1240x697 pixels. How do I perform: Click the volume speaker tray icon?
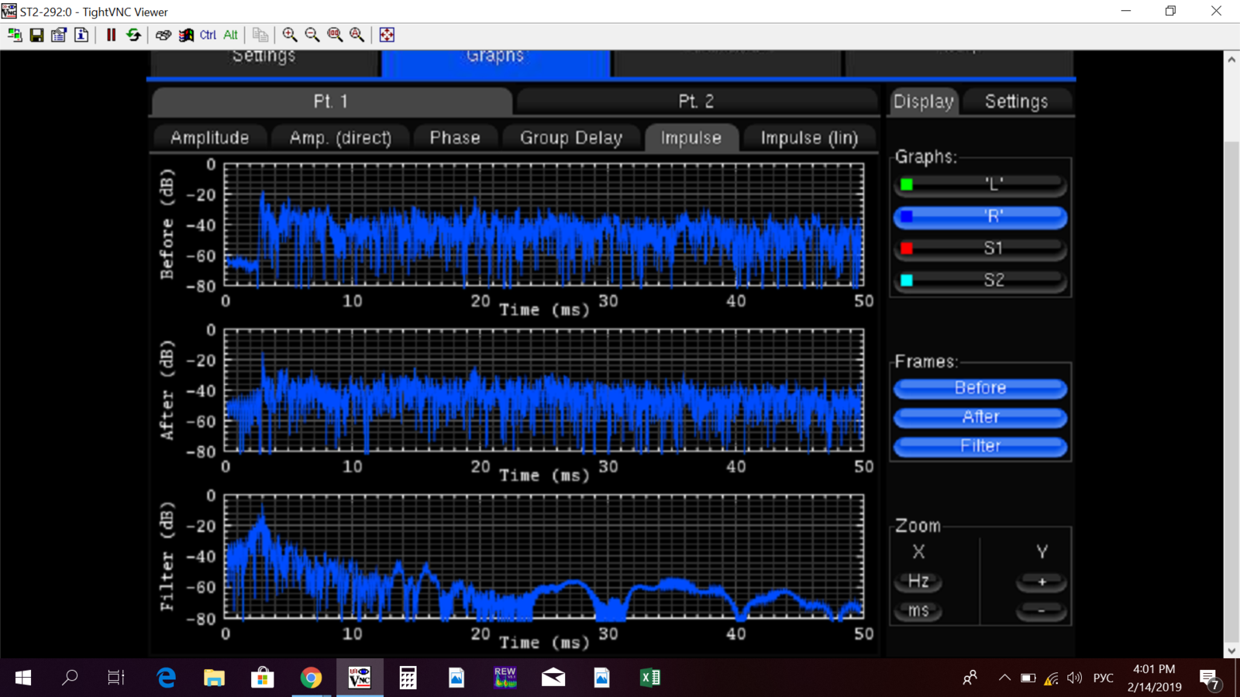pos(1074,678)
